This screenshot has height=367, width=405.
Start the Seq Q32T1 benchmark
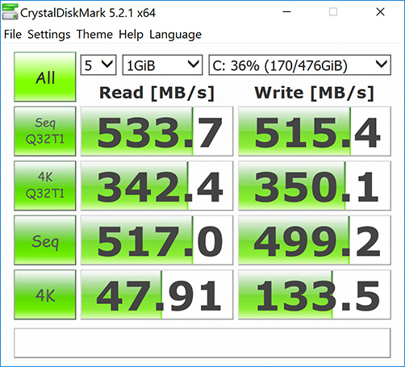[x=45, y=131]
